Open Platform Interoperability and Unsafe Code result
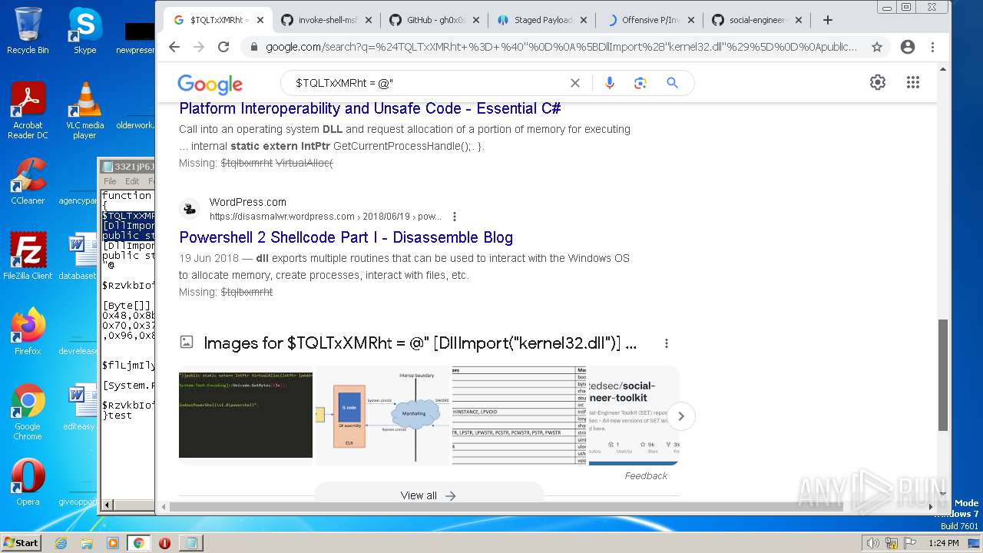The height and width of the screenshot is (553, 983). pyautogui.click(x=370, y=108)
